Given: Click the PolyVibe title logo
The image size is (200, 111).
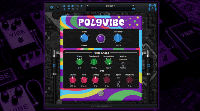Looking at the screenshot, I should 101,23.
